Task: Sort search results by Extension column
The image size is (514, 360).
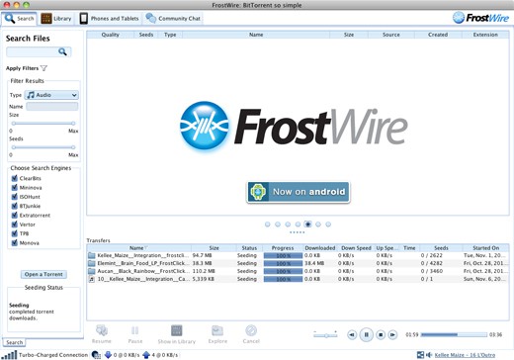Action: [485, 35]
